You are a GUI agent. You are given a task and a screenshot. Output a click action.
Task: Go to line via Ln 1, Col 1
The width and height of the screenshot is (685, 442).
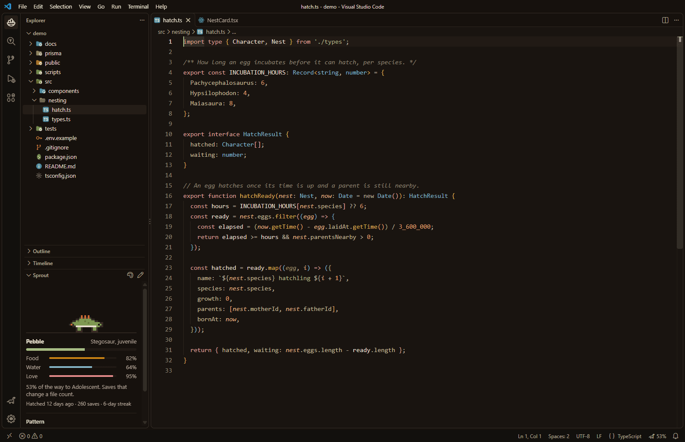click(x=530, y=436)
